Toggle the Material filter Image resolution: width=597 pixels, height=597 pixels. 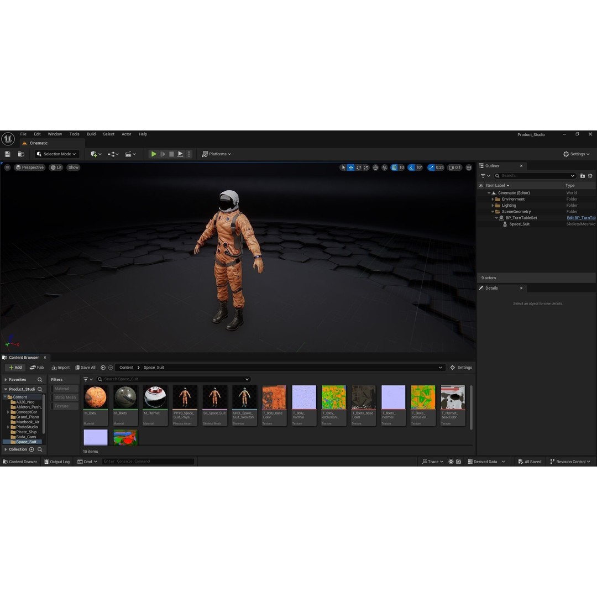(x=65, y=389)
